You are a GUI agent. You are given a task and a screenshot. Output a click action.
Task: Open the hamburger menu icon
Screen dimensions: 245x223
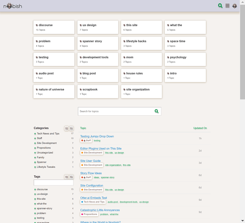point(227,6)
